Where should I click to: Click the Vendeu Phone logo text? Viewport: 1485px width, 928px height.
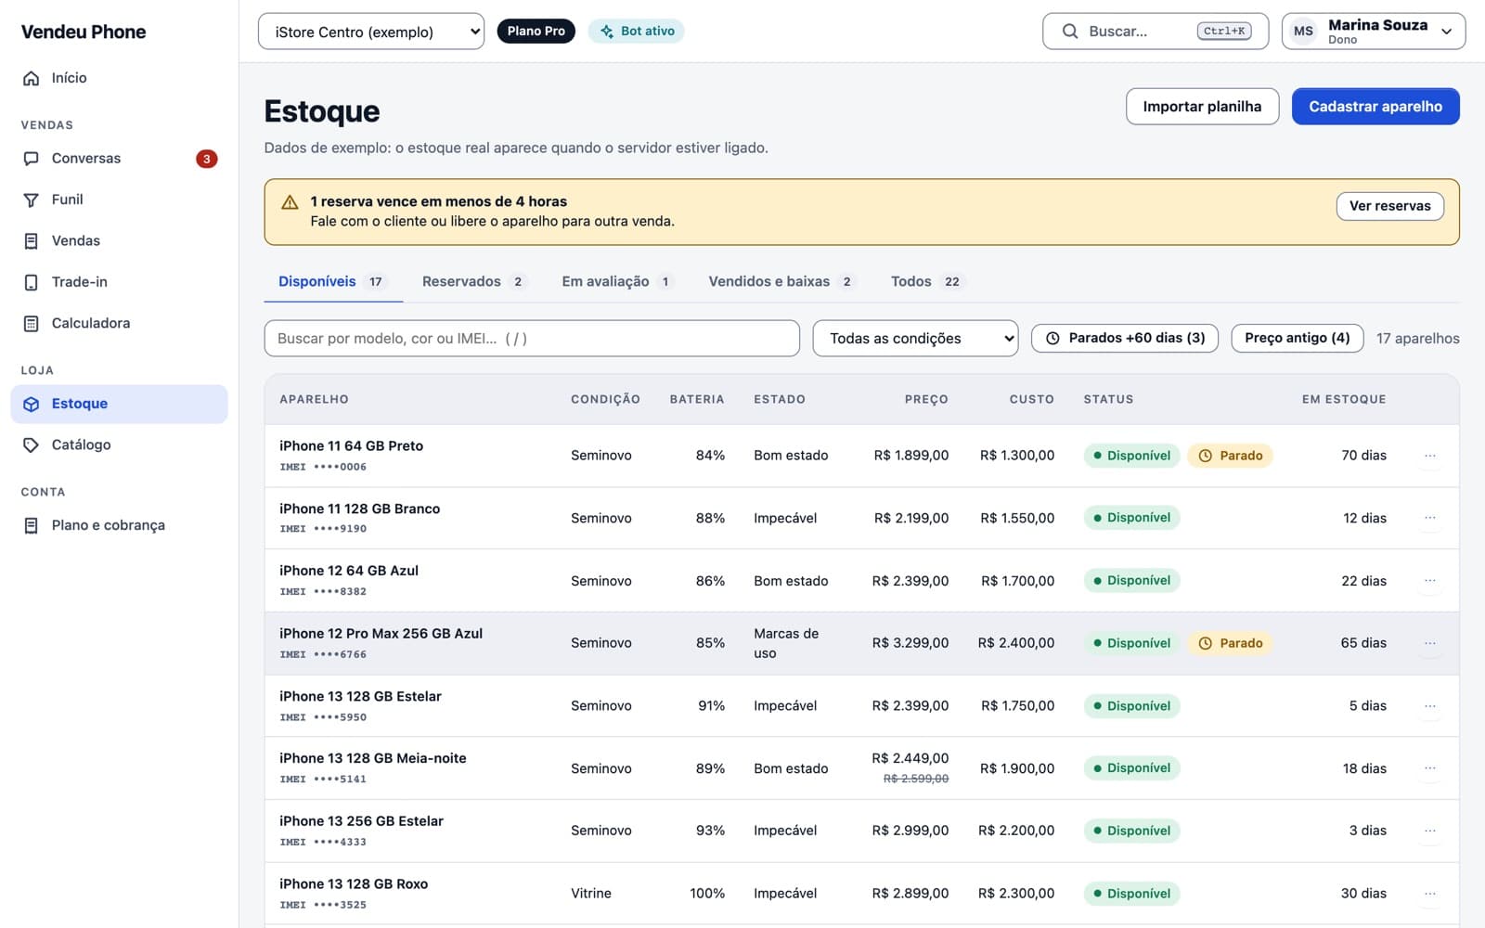click(x=84, y=32)
